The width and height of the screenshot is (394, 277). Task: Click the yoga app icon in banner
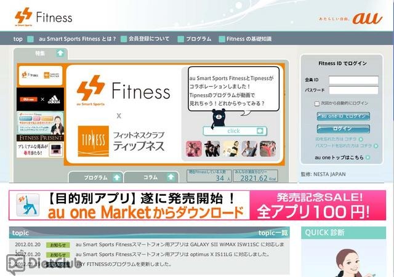(x=28, y=205)
